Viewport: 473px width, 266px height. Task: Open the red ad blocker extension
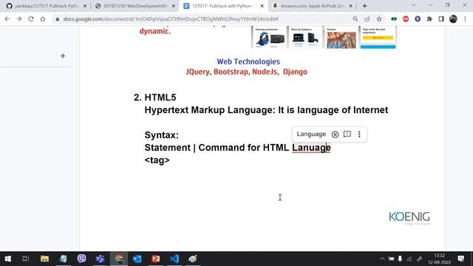pyautogui.click(x=406, y=19)
